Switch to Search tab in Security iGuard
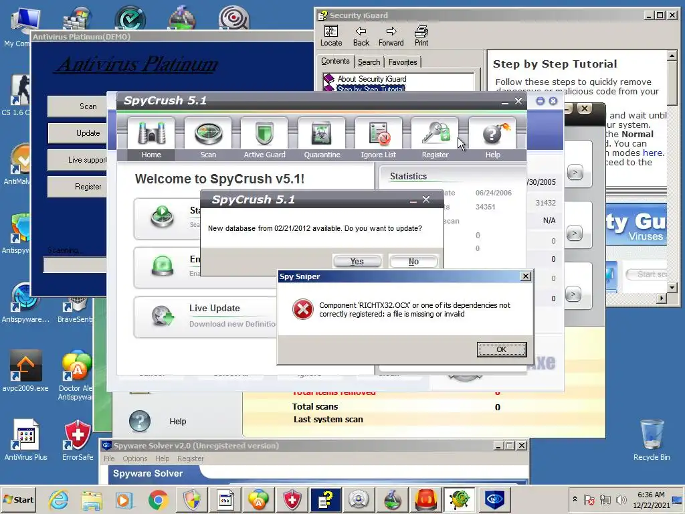This screenshot has width=685, height=514. 369,62
